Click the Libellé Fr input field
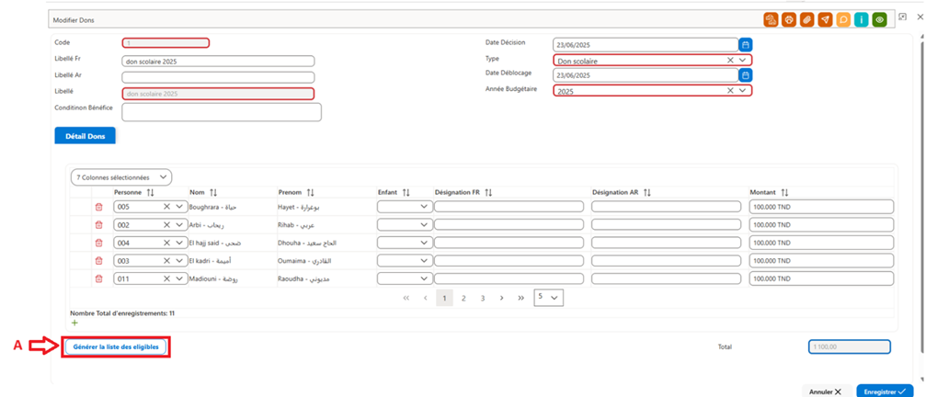 tap(218, 62)
